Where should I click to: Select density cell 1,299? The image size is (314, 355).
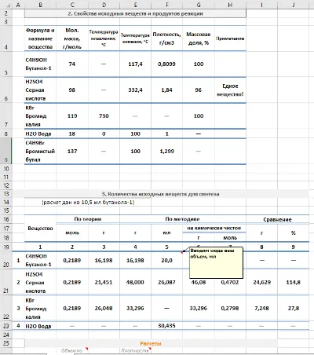[x=166, y=151]
